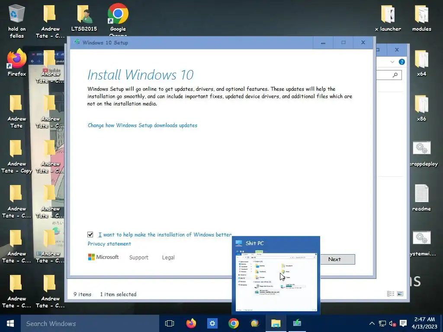This screenshot has height=332, width=443.
Task: Switch Explorer to large icons view
Action: click(x=400, y=294)
